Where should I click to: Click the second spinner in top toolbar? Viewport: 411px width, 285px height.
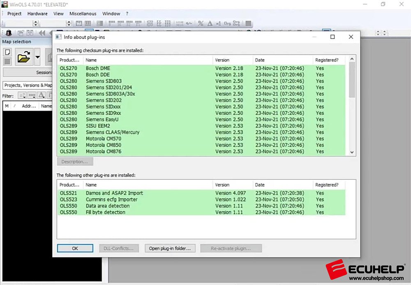coord(69,23)
